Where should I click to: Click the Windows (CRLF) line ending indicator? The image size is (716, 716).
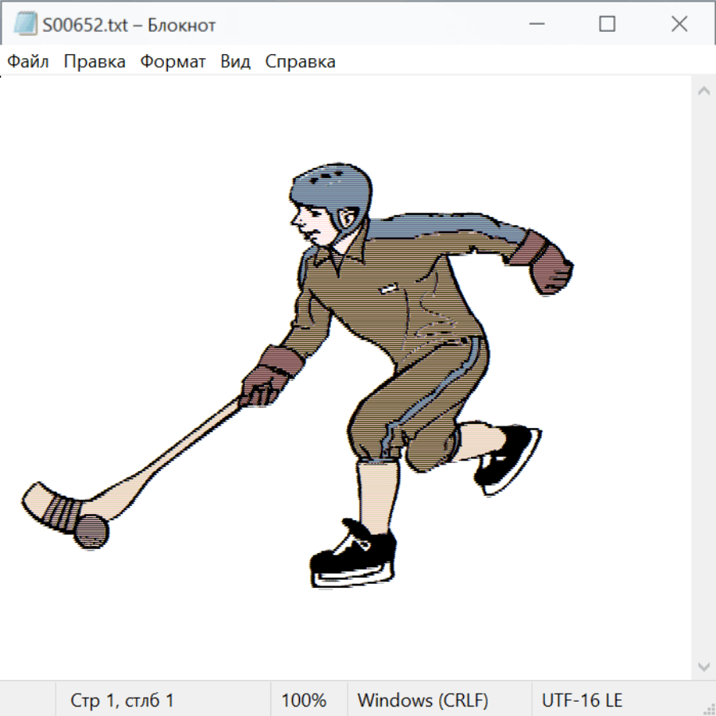pos(422,701)
